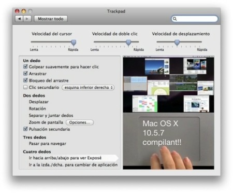This screenshot has width=233, height=193.
Task: Select Ir hacia arriba/abajo para ver Exposé
Action: coord(65,158)
